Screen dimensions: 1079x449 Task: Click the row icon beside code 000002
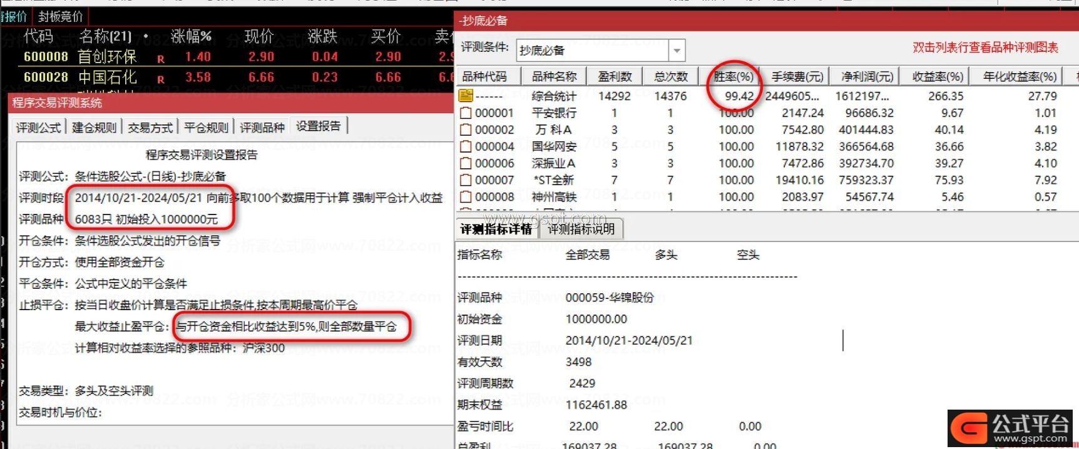(466, 129)
